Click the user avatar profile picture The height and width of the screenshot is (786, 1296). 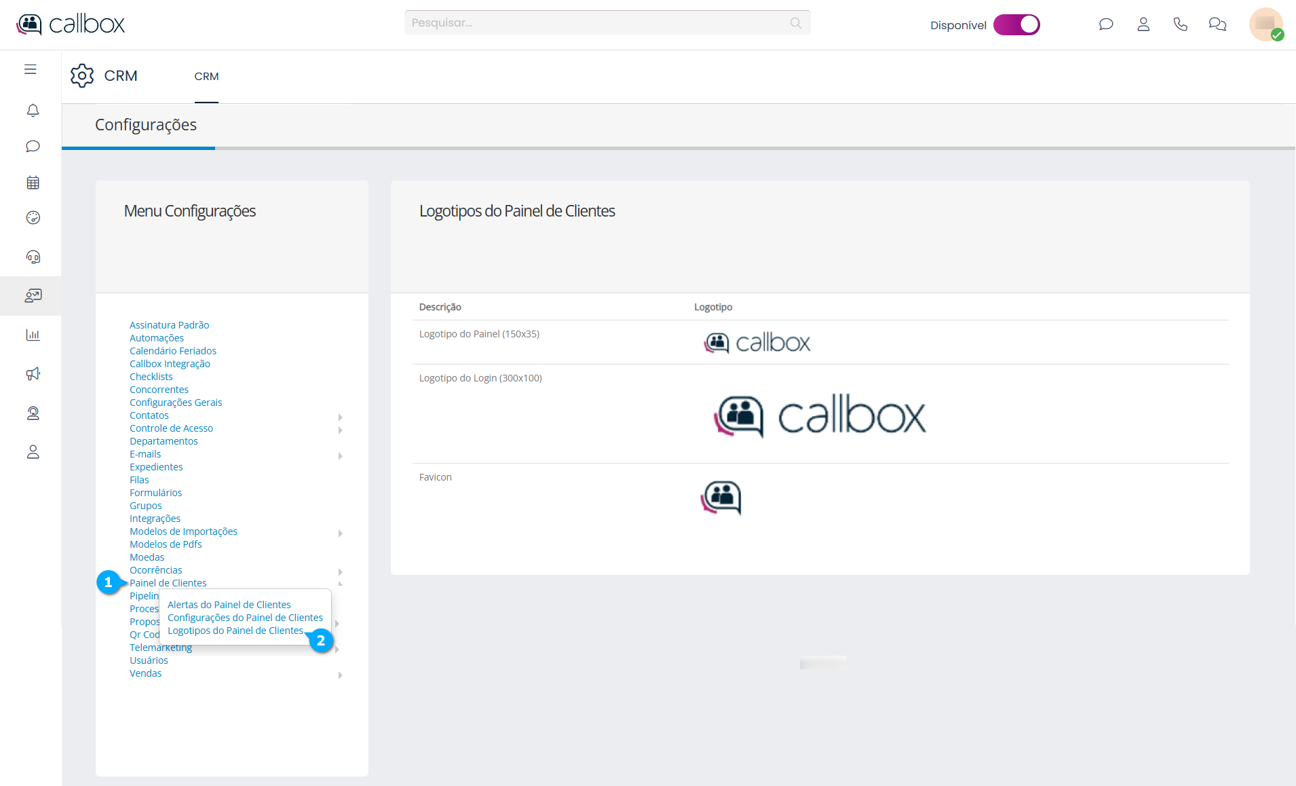[1265, 24]
